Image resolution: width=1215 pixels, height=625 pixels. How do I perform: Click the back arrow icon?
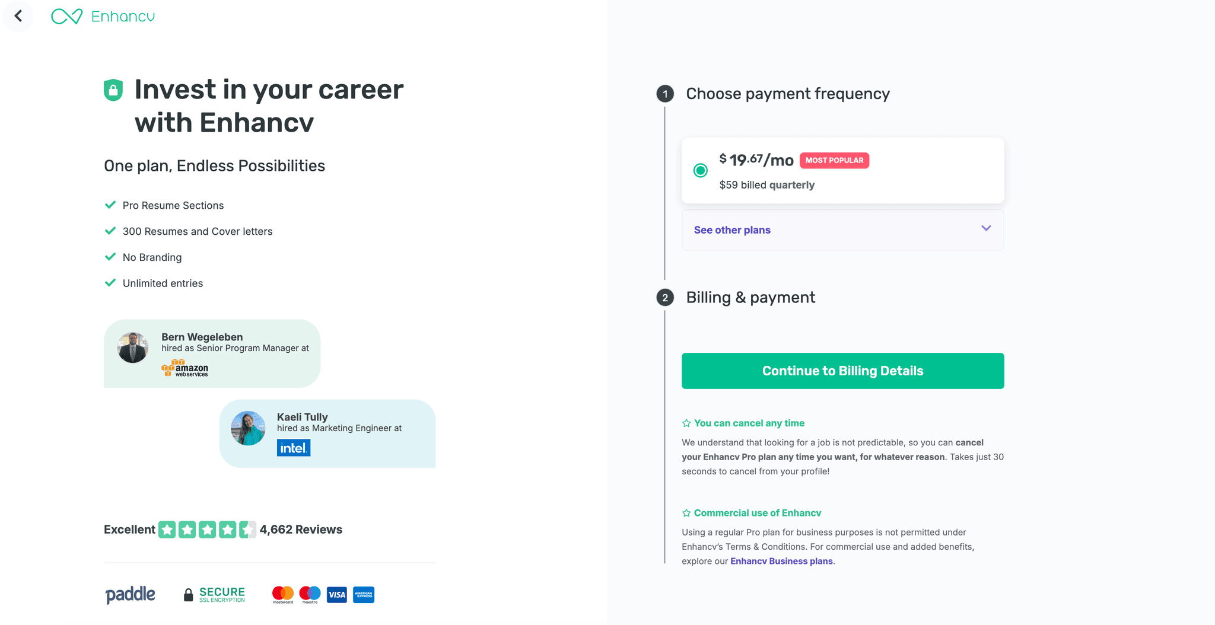[18, 16]
